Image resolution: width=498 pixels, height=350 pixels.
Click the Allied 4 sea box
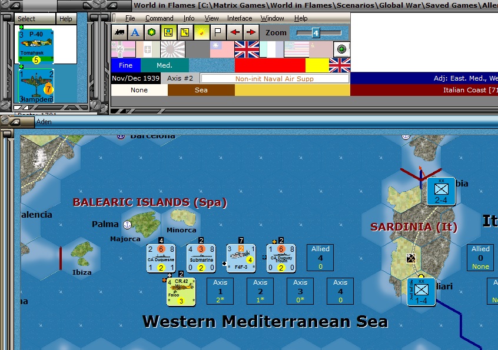(x=320, y=258)
